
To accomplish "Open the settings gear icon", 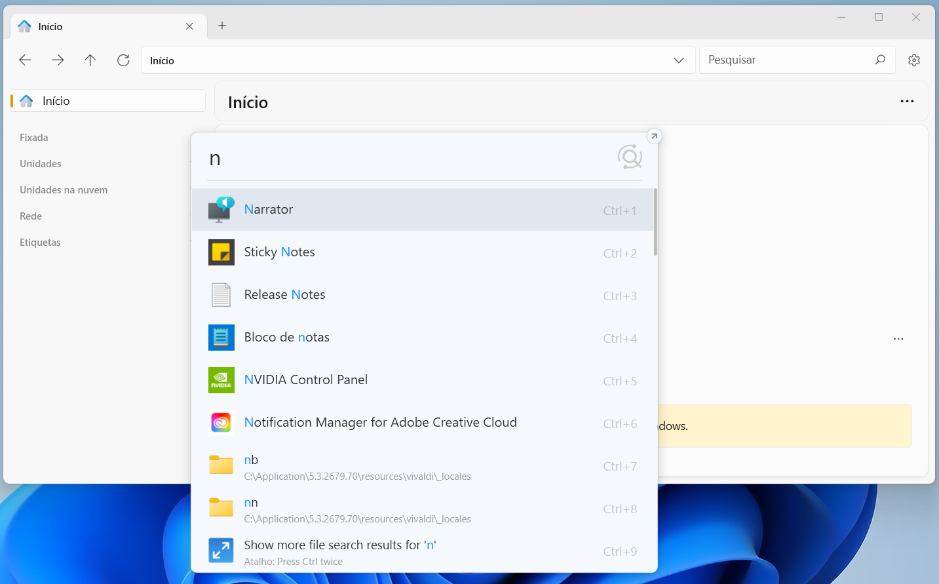I will pos(914,60).
